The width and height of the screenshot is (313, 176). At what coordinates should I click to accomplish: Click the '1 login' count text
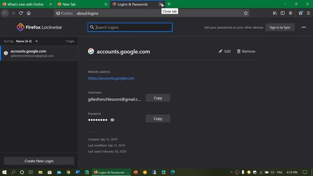click(x=69, y=41)
